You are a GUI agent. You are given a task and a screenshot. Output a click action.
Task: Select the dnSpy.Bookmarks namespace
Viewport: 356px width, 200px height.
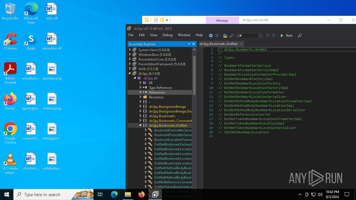[162, 116]
